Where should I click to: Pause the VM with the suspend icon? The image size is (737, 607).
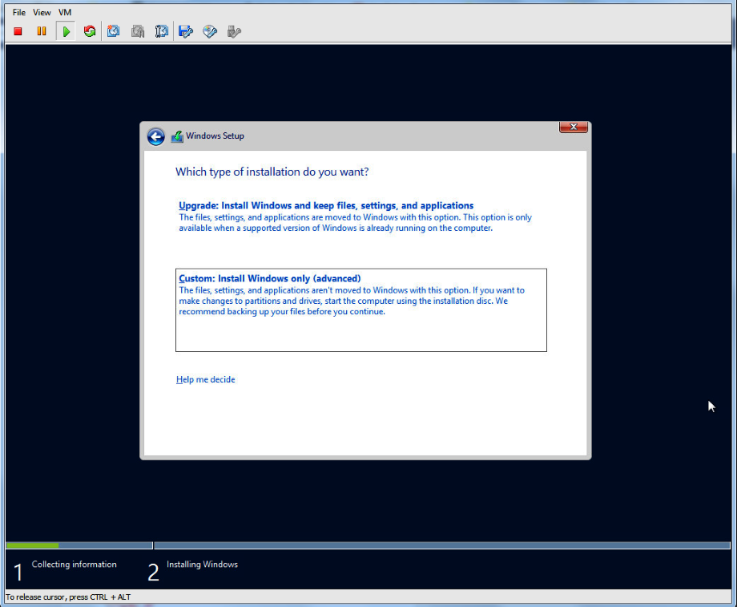click(x=42, y=31)
